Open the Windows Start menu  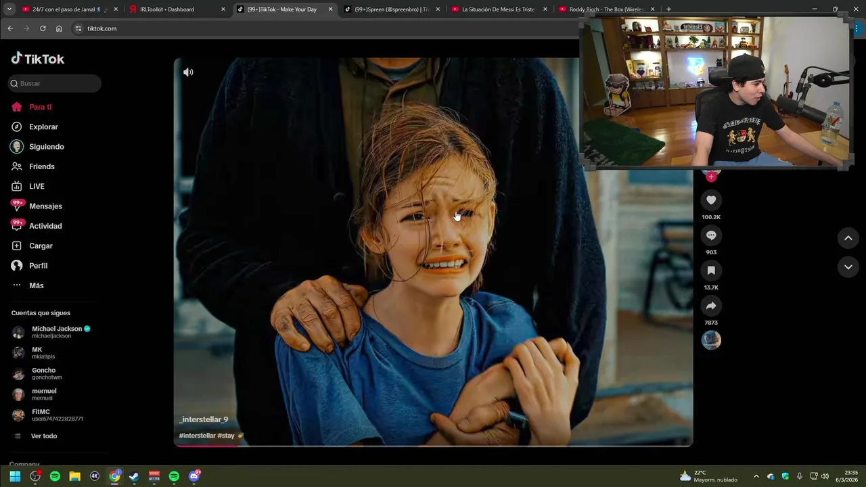[15, 476]
